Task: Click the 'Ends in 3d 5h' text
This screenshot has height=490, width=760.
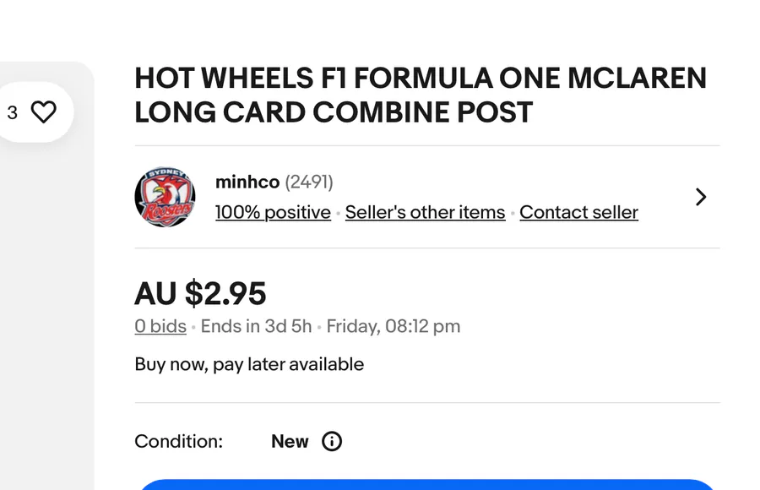Action: pyautogui.click(x=256, y=326)
